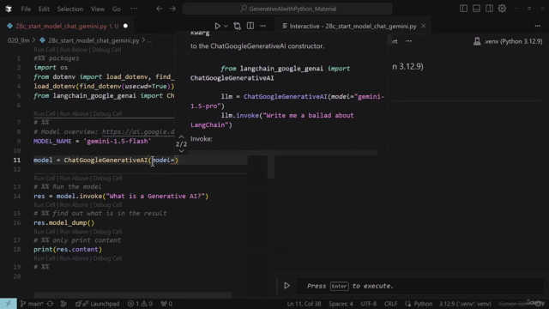Open the ai.google.d model overview link
Screen dimensions: 549x309
pyautogui.click(x=138, y=131)
